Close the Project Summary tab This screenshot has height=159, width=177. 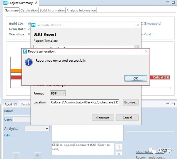tap(36, 3)
